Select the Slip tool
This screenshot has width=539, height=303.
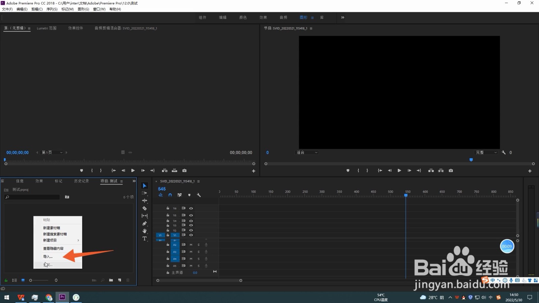point(145,216)
